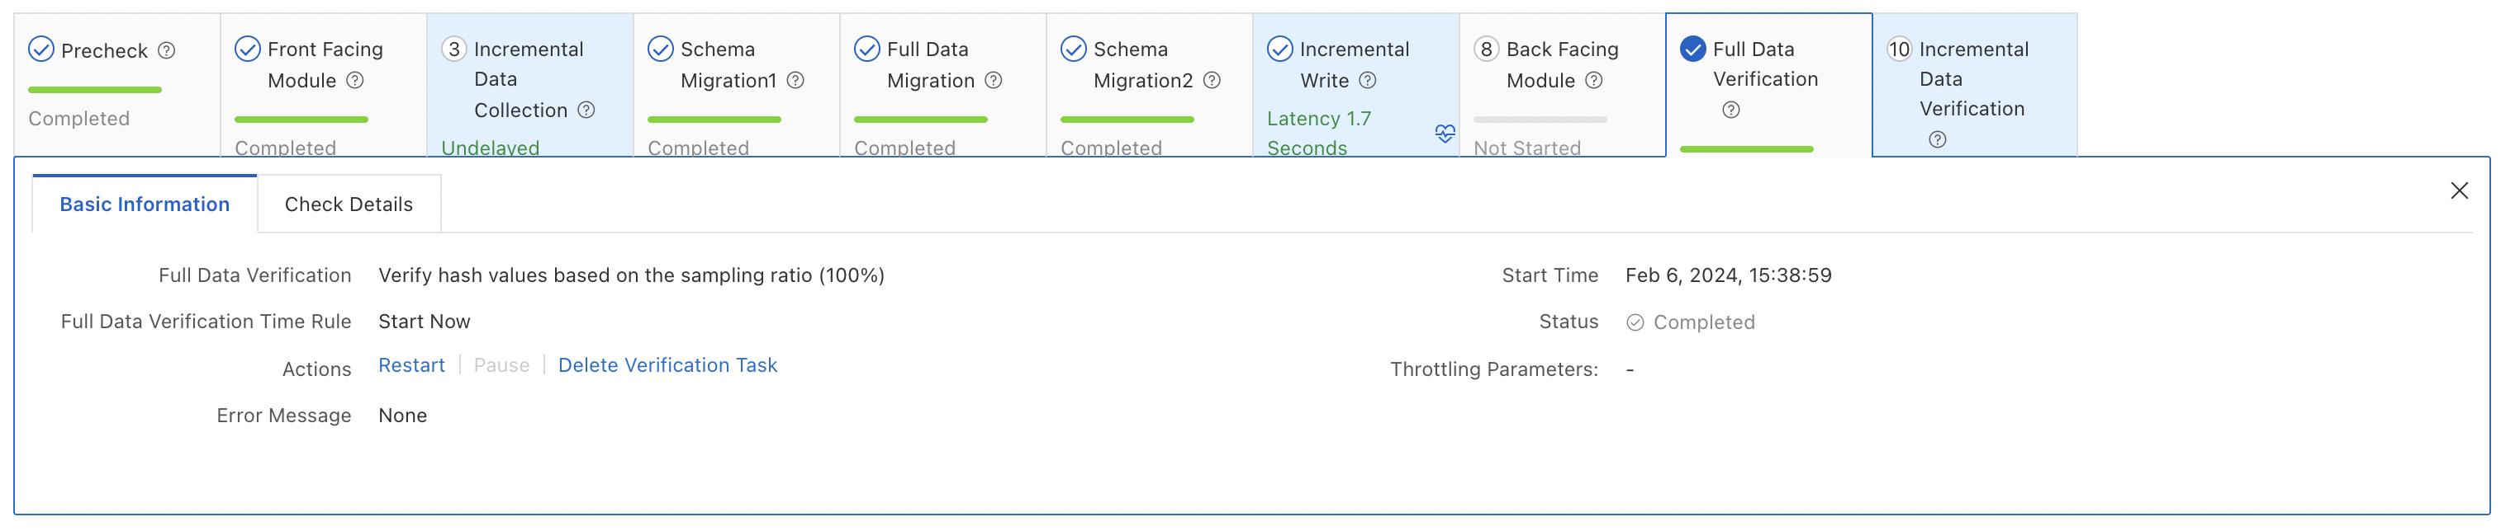Open the Schema Migration2 help tooltip
Screen dimensions: 2501x531
[x=1213, y=82]
